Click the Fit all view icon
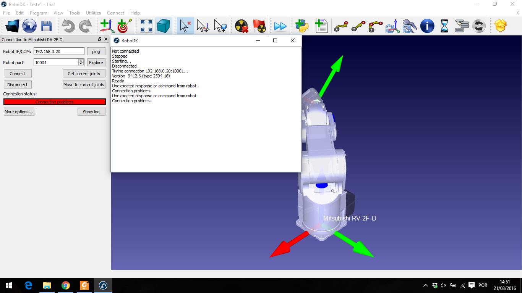 pos(147,26)
